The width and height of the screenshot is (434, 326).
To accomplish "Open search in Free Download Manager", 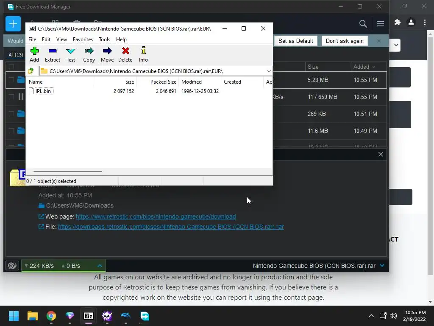I will pyautogui.click(x=363, y=24).
